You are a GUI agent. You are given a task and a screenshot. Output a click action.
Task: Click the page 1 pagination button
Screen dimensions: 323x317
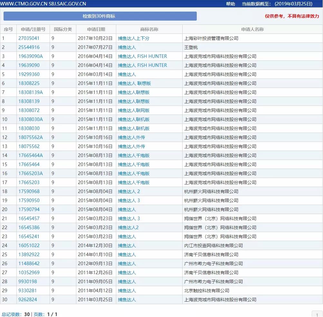point(318,314)
